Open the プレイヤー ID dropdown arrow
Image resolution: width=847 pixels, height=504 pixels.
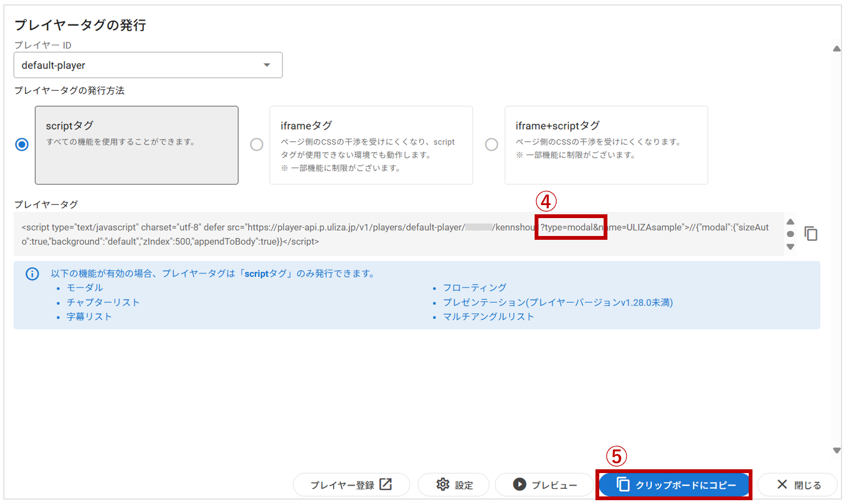pos(267,65)
